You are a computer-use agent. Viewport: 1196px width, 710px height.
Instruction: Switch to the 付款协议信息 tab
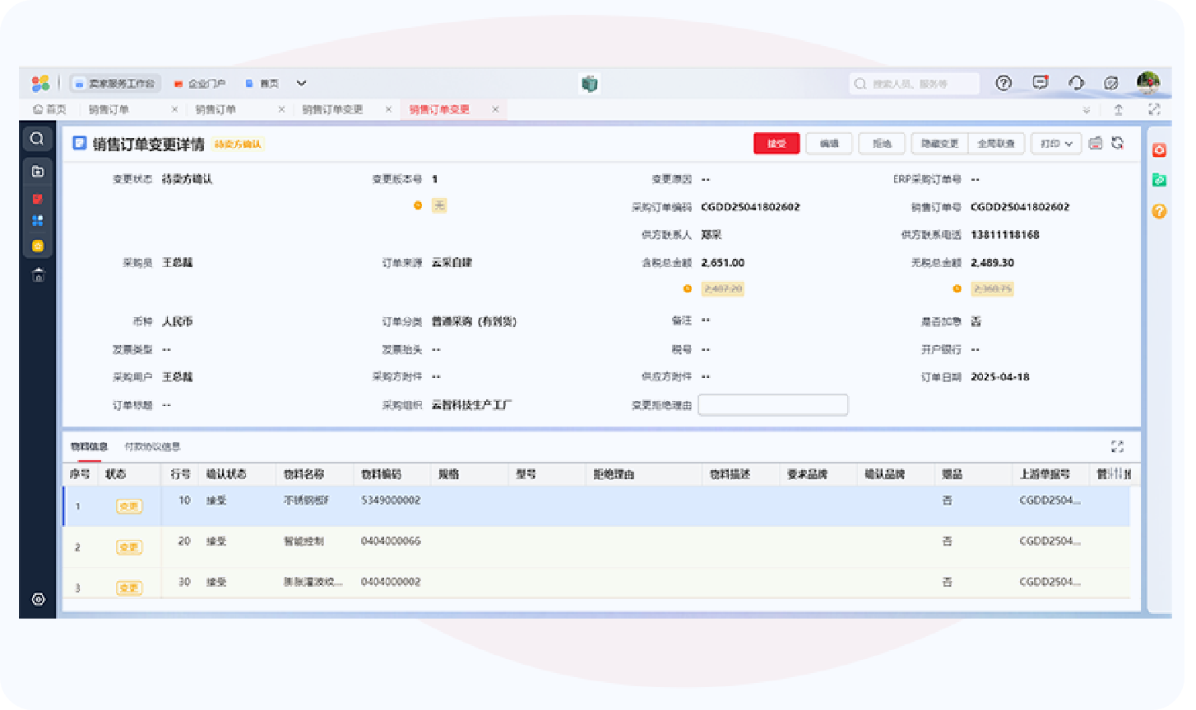coord(152,447)
